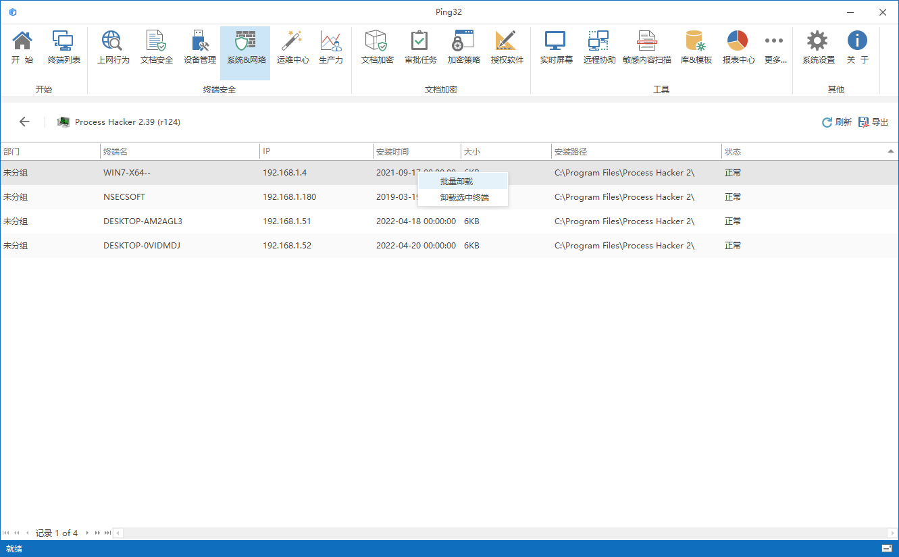Sort by the 状态 column header arrow
This screenshot has height=557, width=899.
coord(890,152)
